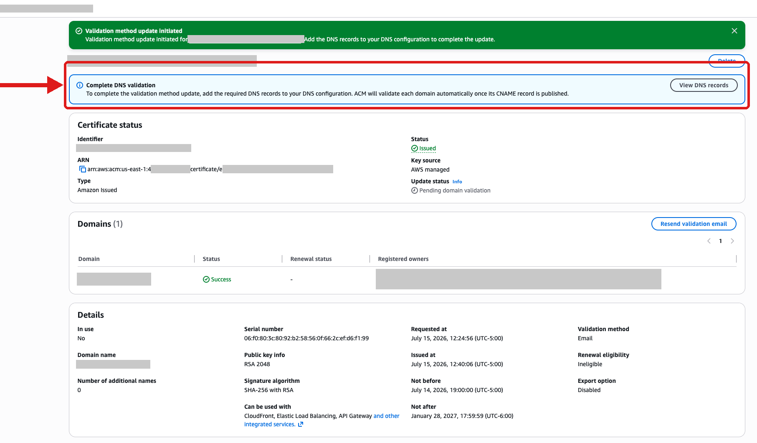Viewport: 757px width, 443px height.
Task: Click the 'AWS managed' key source value
Action: coord(430,170)
